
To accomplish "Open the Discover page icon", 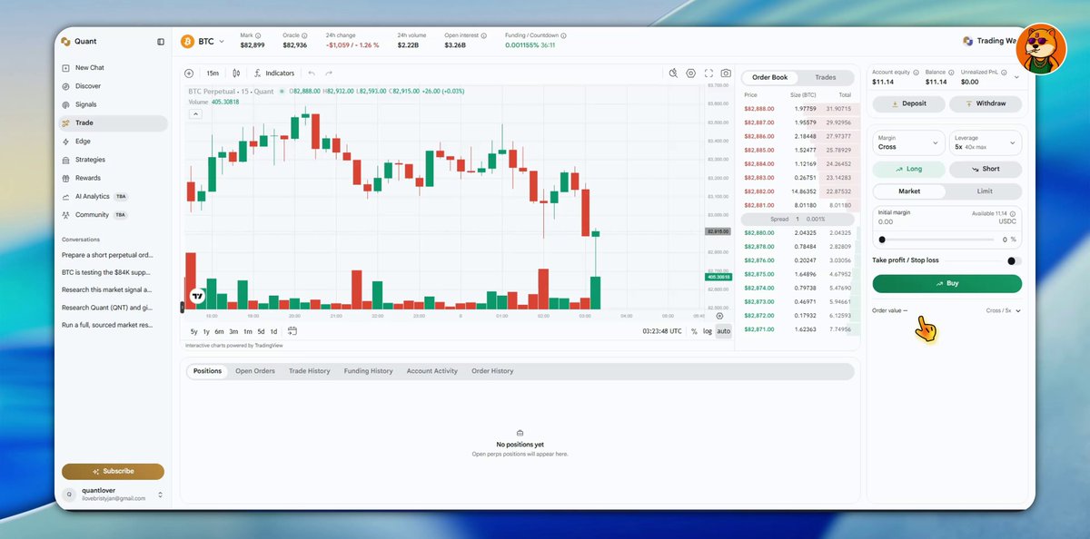I will coord(65,86).
